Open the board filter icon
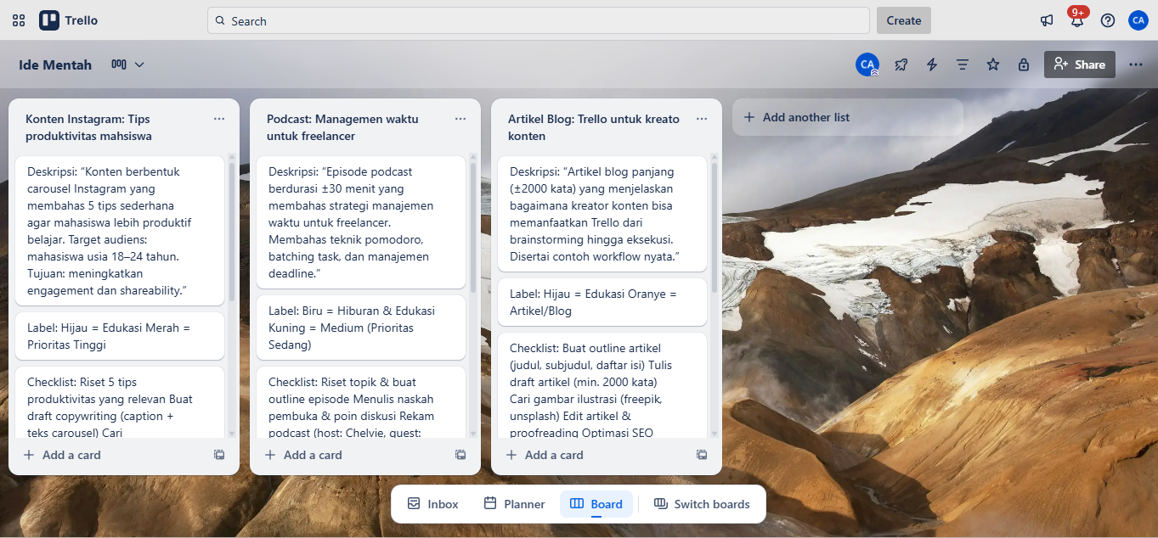 (963, 64)
